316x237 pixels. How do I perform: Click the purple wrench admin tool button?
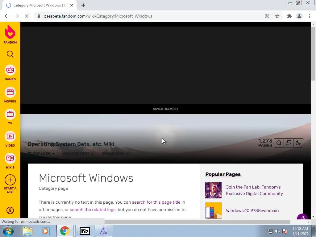coord(302,217)
